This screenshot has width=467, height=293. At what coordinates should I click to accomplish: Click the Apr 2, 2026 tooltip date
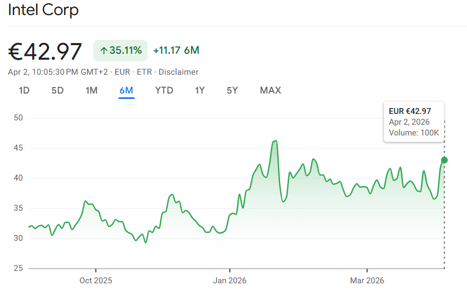(x=409, y=122)
